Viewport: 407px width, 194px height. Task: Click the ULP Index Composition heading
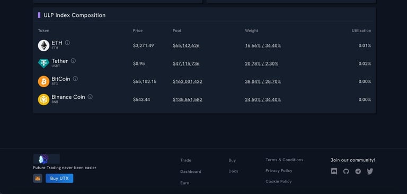pos(75,15)
